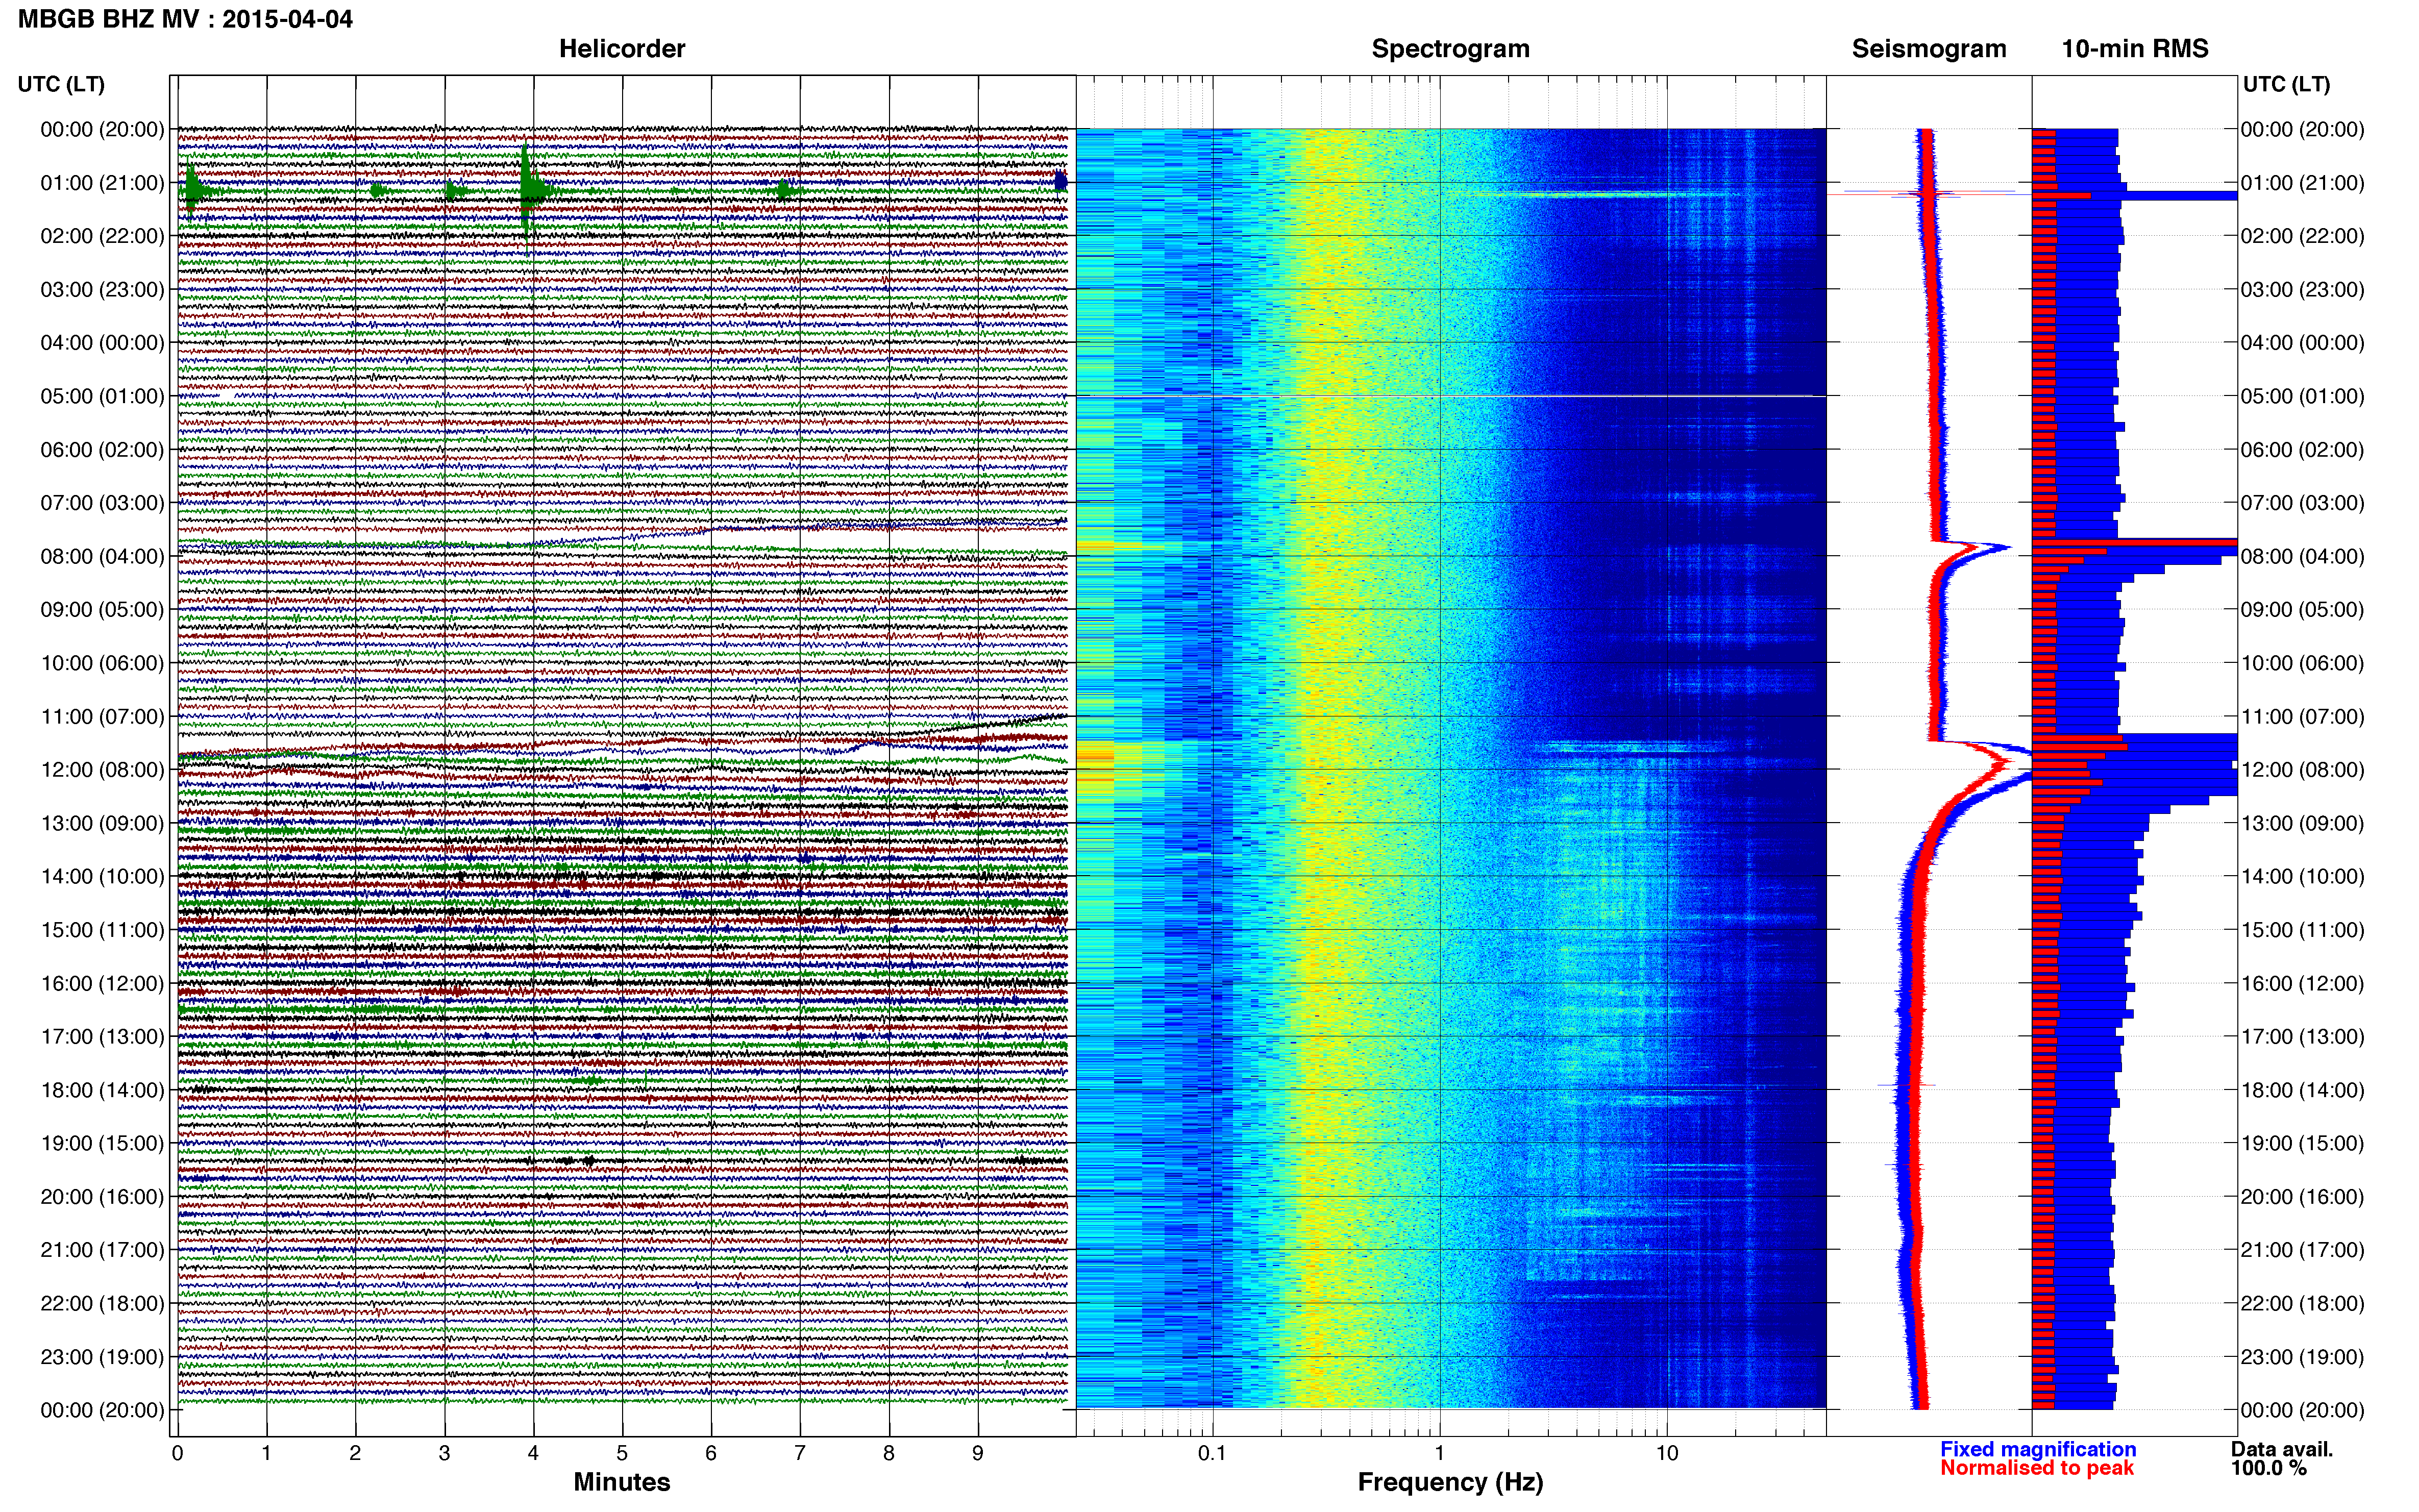Image resolution: width=2419 pixels, height=1512 pixels.
Task: Click the left '19:00 (15:00)' time label
Action: point(102,1143)
